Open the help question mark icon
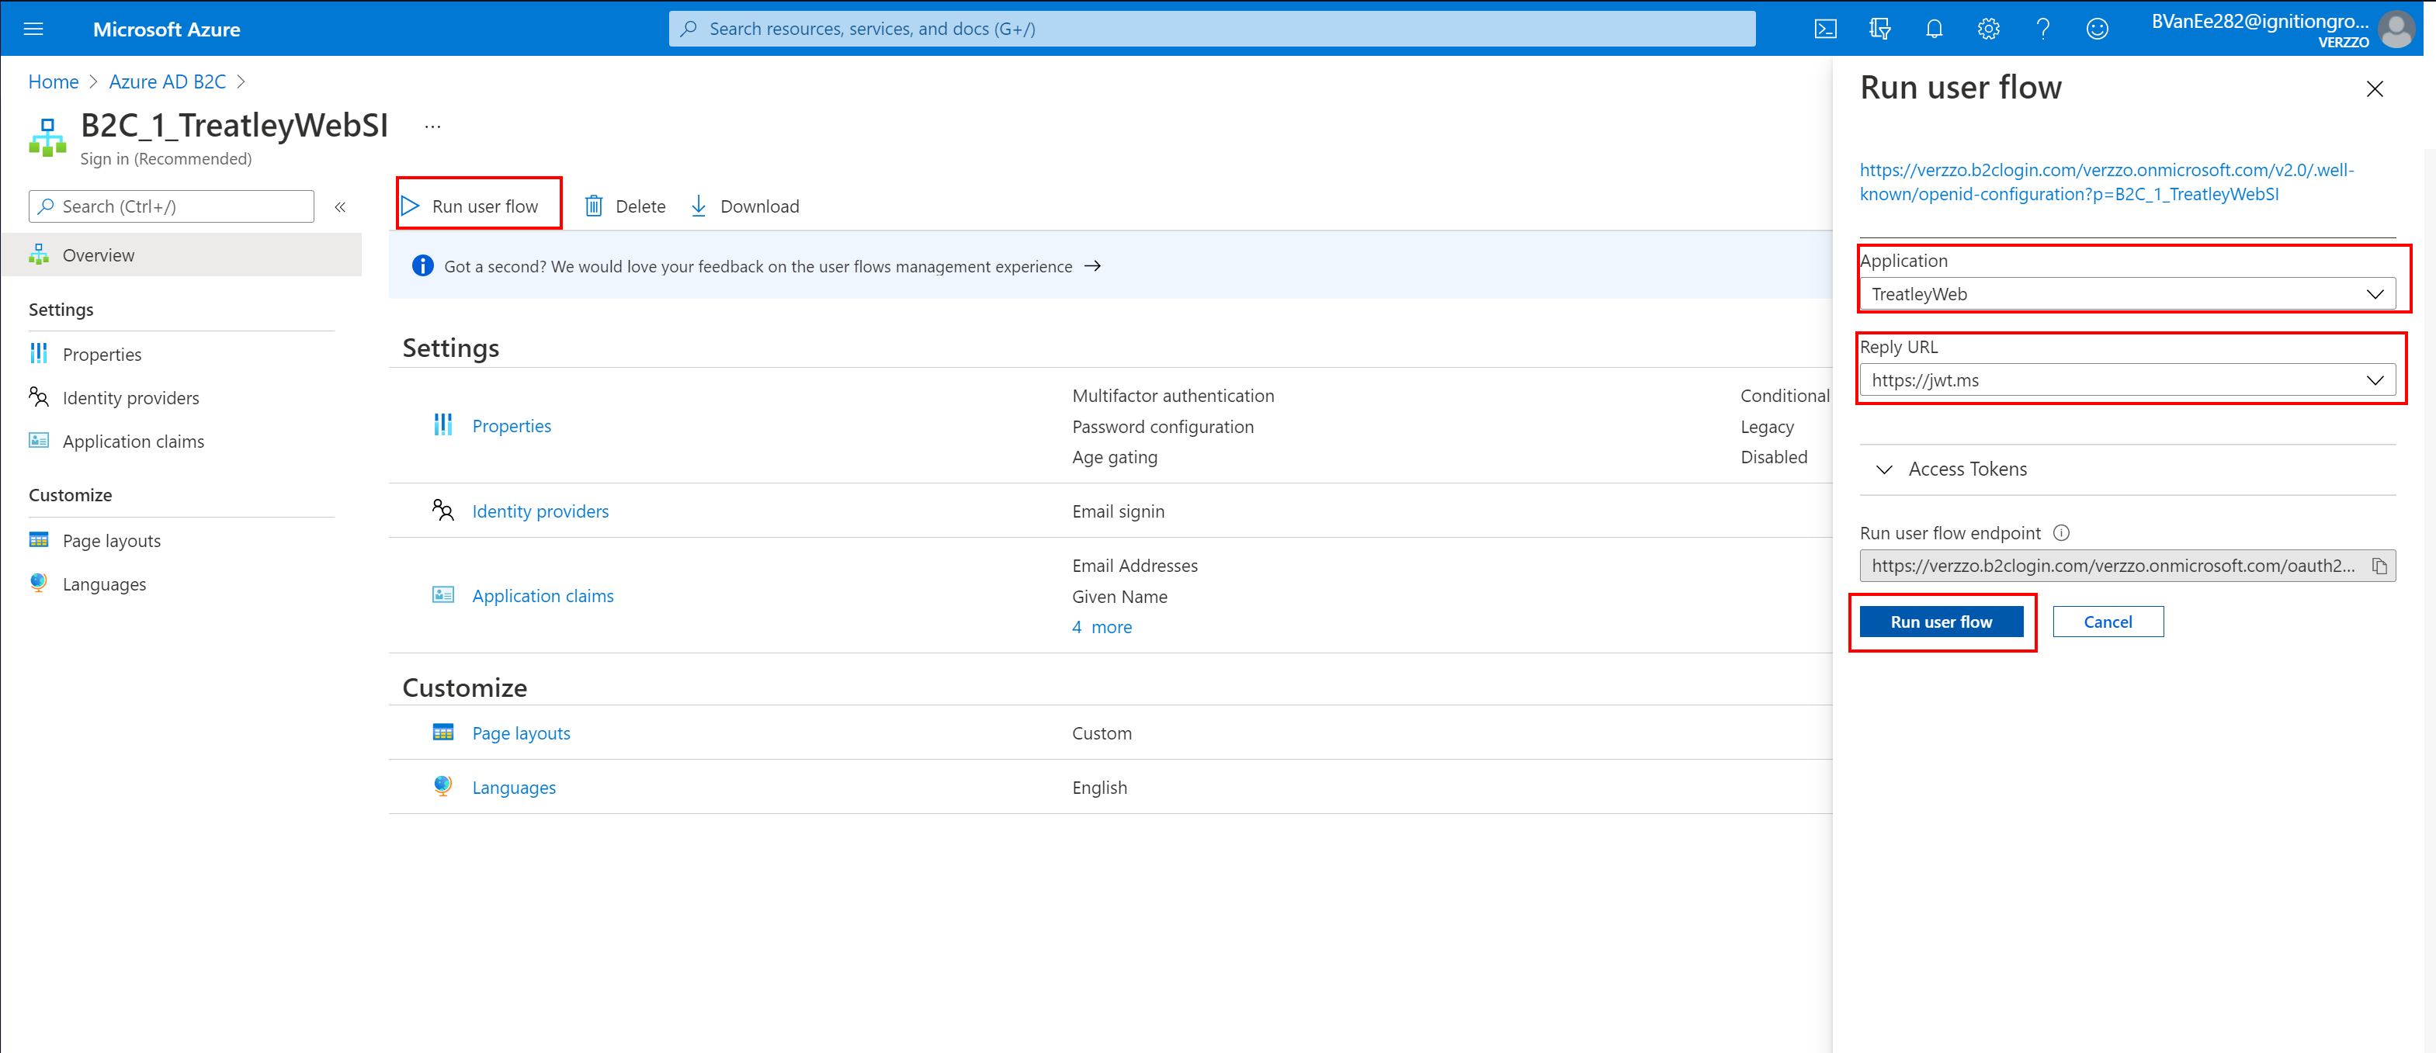The width and height of the screenshot is (2436, 1053). coord(2042,29)
